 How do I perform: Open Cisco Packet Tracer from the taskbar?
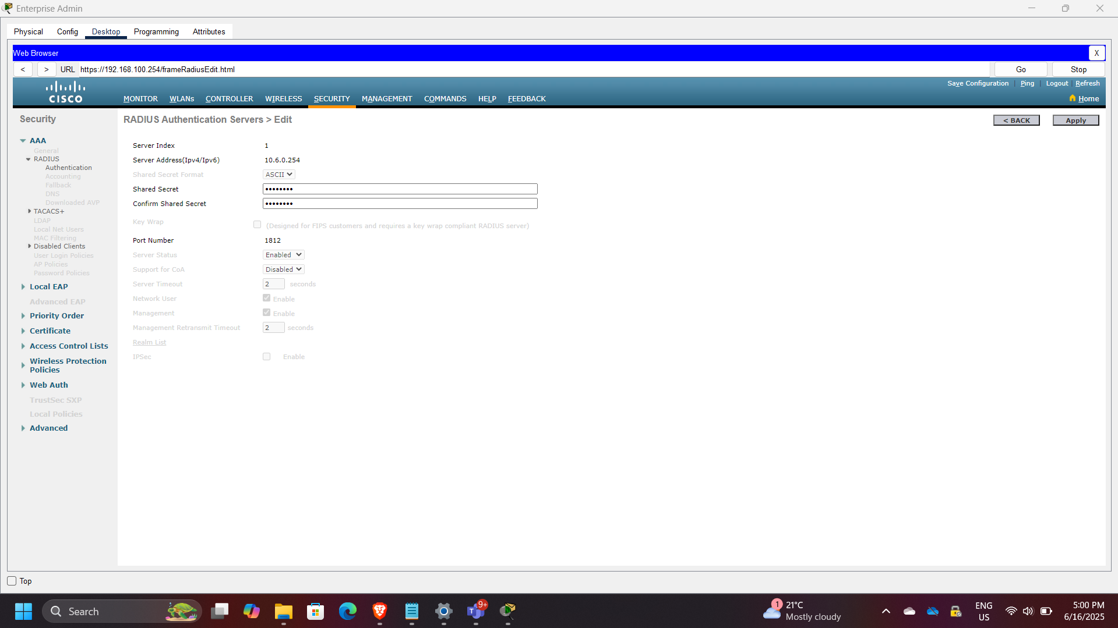pos(507,611)
